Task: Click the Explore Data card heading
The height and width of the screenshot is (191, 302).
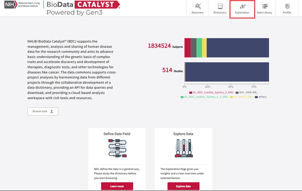Action: point(183,134)
